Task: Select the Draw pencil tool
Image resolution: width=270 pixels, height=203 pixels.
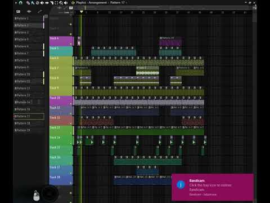Action: click(x=28, y=3)
